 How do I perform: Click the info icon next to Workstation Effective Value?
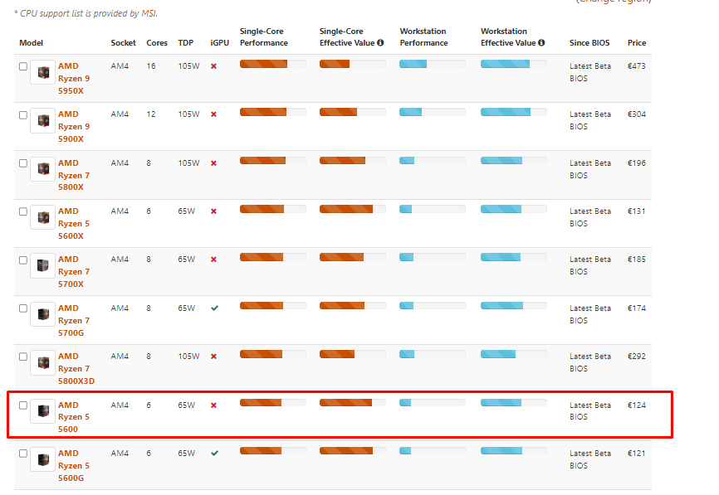pyautogui.click(x=541, y=42)
